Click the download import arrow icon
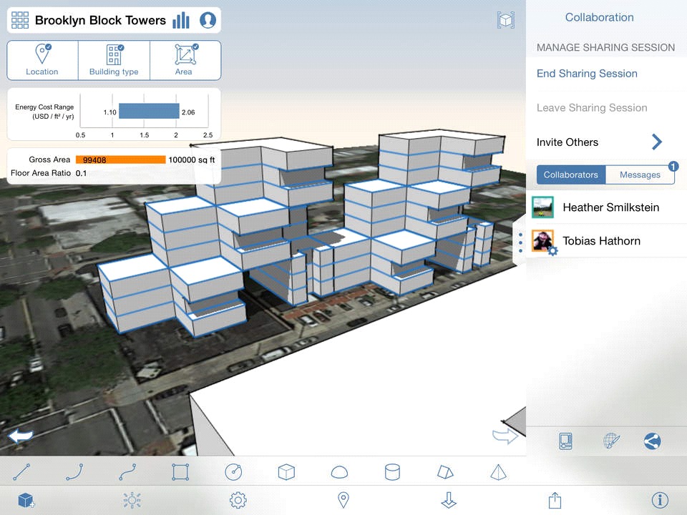687x515 pixels. coord(449,500)
